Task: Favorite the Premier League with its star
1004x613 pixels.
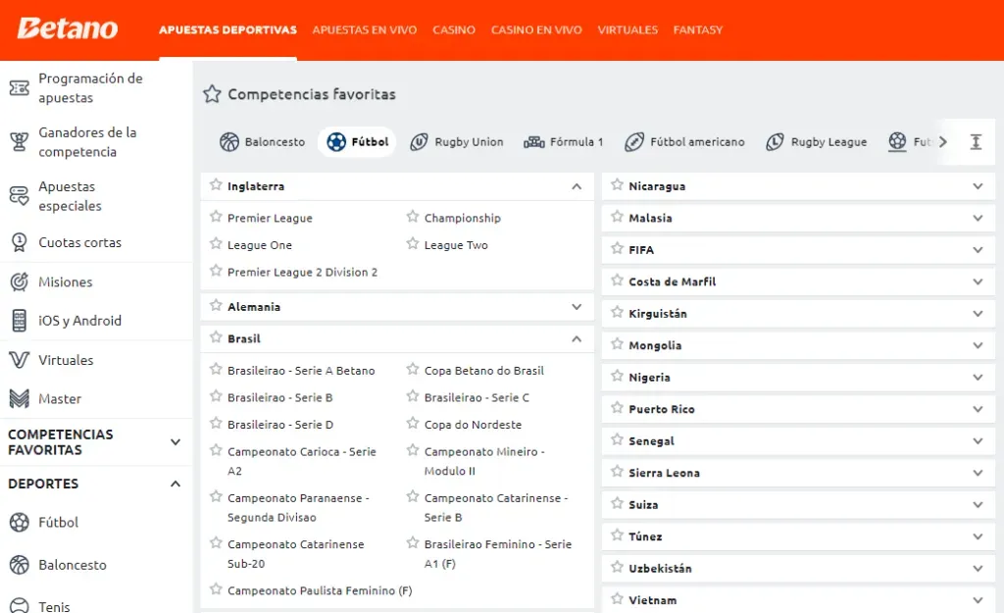Action: (217, 218)
